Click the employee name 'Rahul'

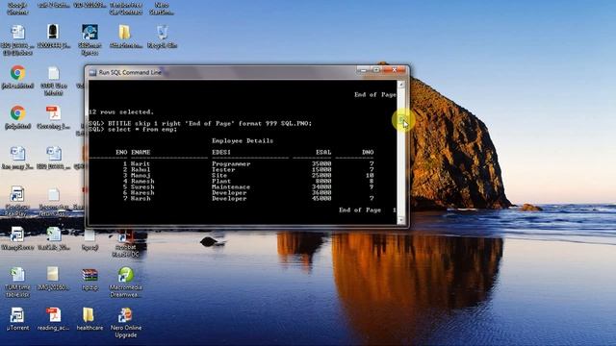point(141,169)
